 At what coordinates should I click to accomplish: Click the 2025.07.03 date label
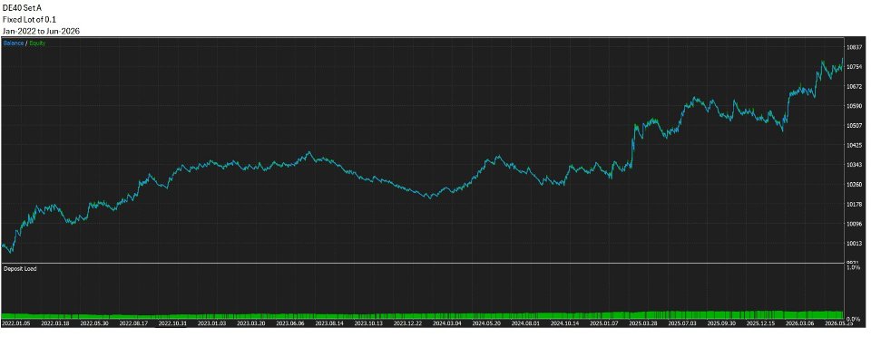coord(682,323)
